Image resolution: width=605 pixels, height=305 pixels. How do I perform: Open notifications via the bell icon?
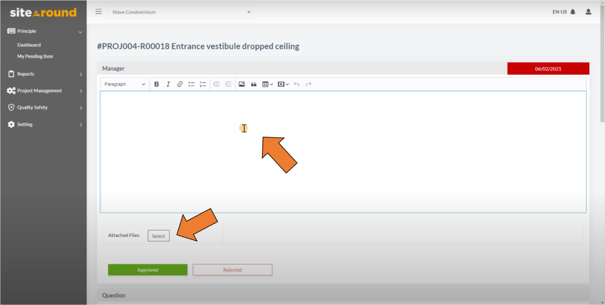[x=573, y=12]
